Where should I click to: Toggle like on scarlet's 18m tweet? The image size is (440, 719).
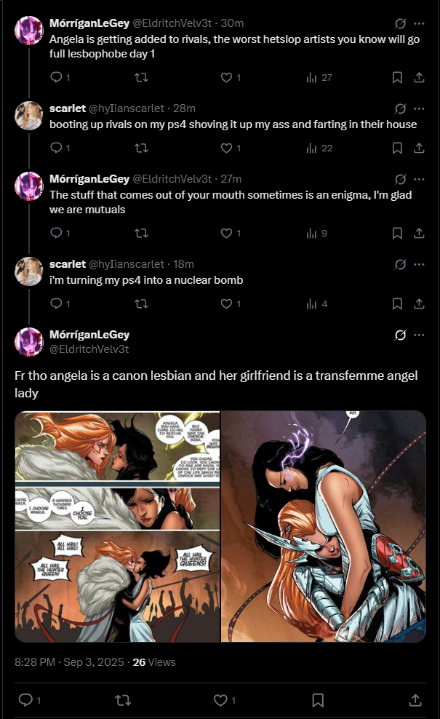[226, 303]
